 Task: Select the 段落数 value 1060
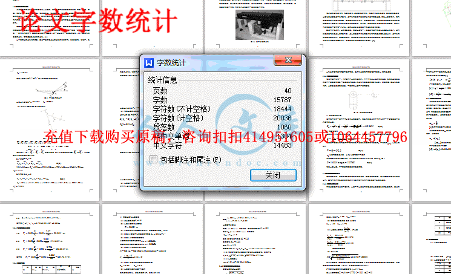click(x=284, y=127)
